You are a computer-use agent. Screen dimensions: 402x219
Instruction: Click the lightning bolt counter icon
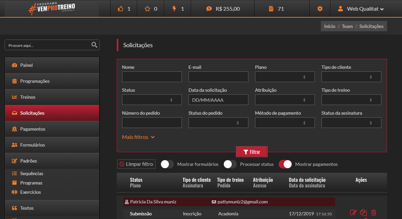point(174,9)
